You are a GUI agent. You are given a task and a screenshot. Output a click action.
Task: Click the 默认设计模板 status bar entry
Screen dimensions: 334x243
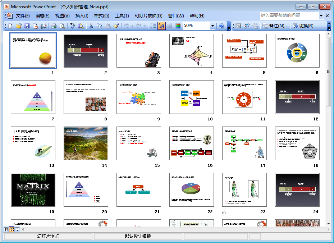[138, 237]
